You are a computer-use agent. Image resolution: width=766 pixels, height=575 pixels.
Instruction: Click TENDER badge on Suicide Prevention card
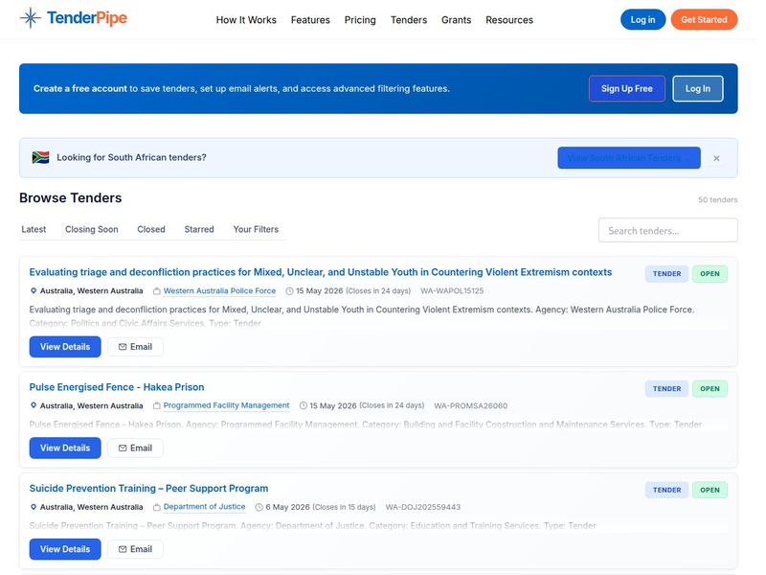(x=666, y=490)
